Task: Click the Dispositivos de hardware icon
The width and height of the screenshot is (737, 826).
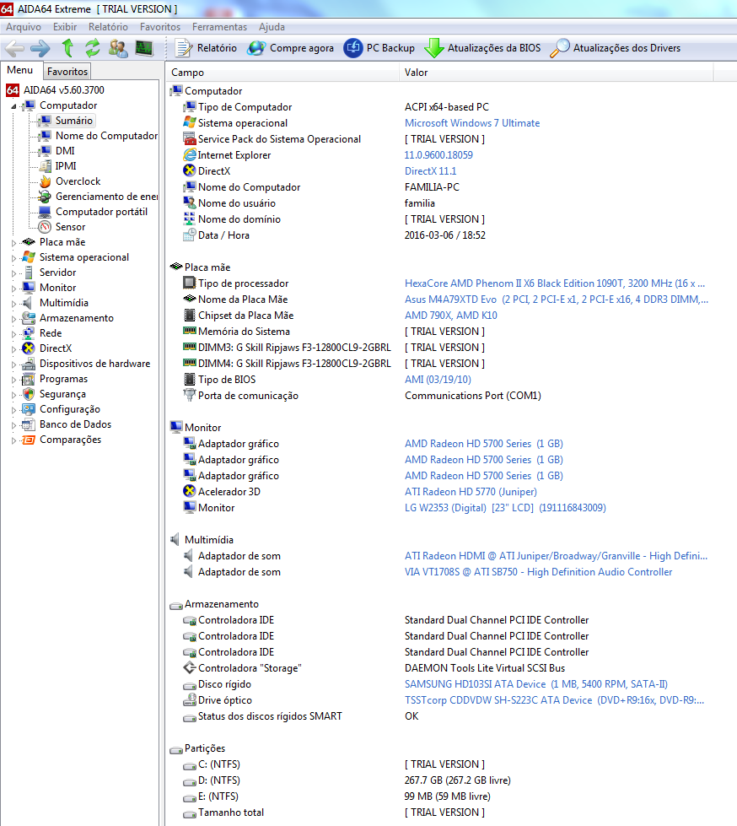Action: tap(29, 364)
